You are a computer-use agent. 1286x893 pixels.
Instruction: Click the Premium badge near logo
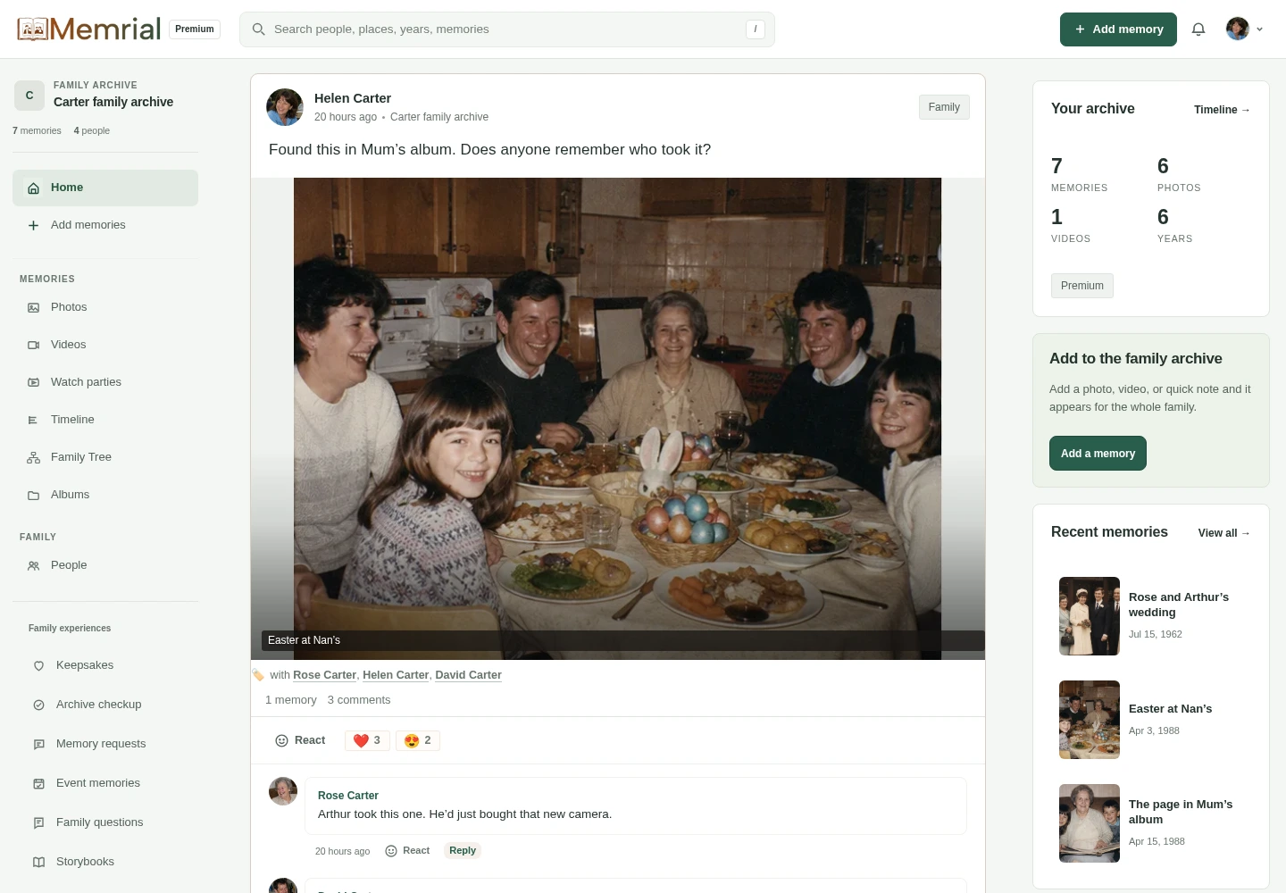click(195, 29)
